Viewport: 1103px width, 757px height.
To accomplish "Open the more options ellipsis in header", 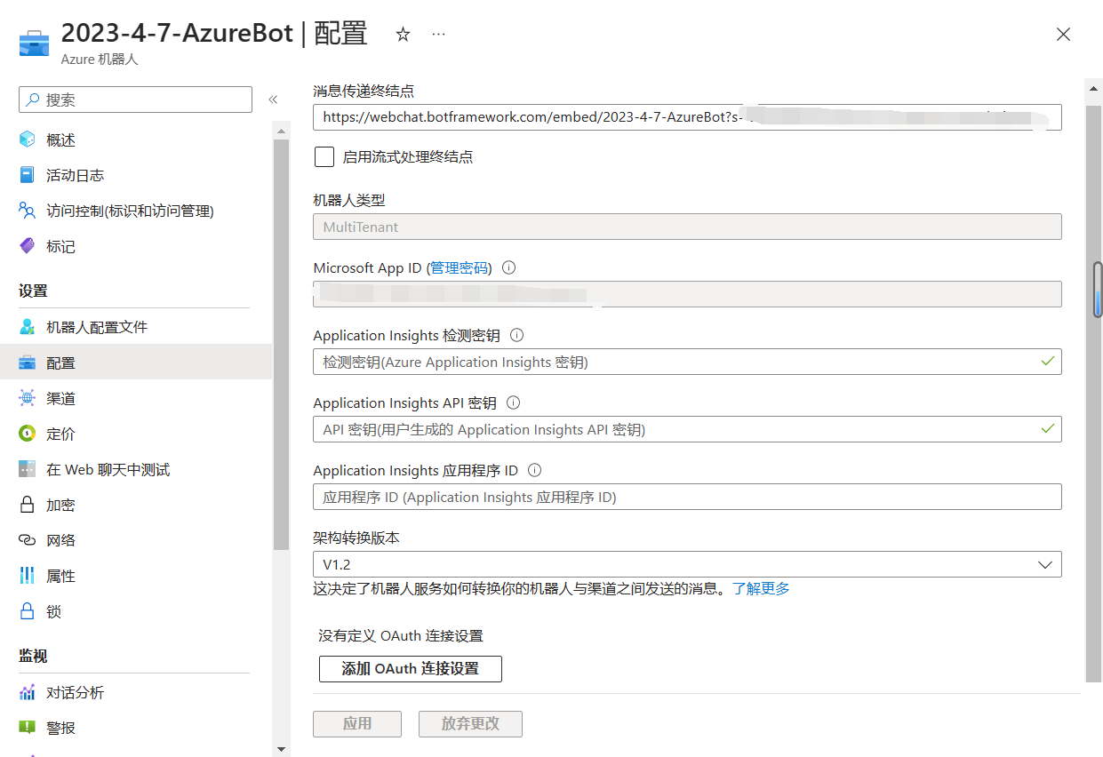I will [x=438, y=34].
